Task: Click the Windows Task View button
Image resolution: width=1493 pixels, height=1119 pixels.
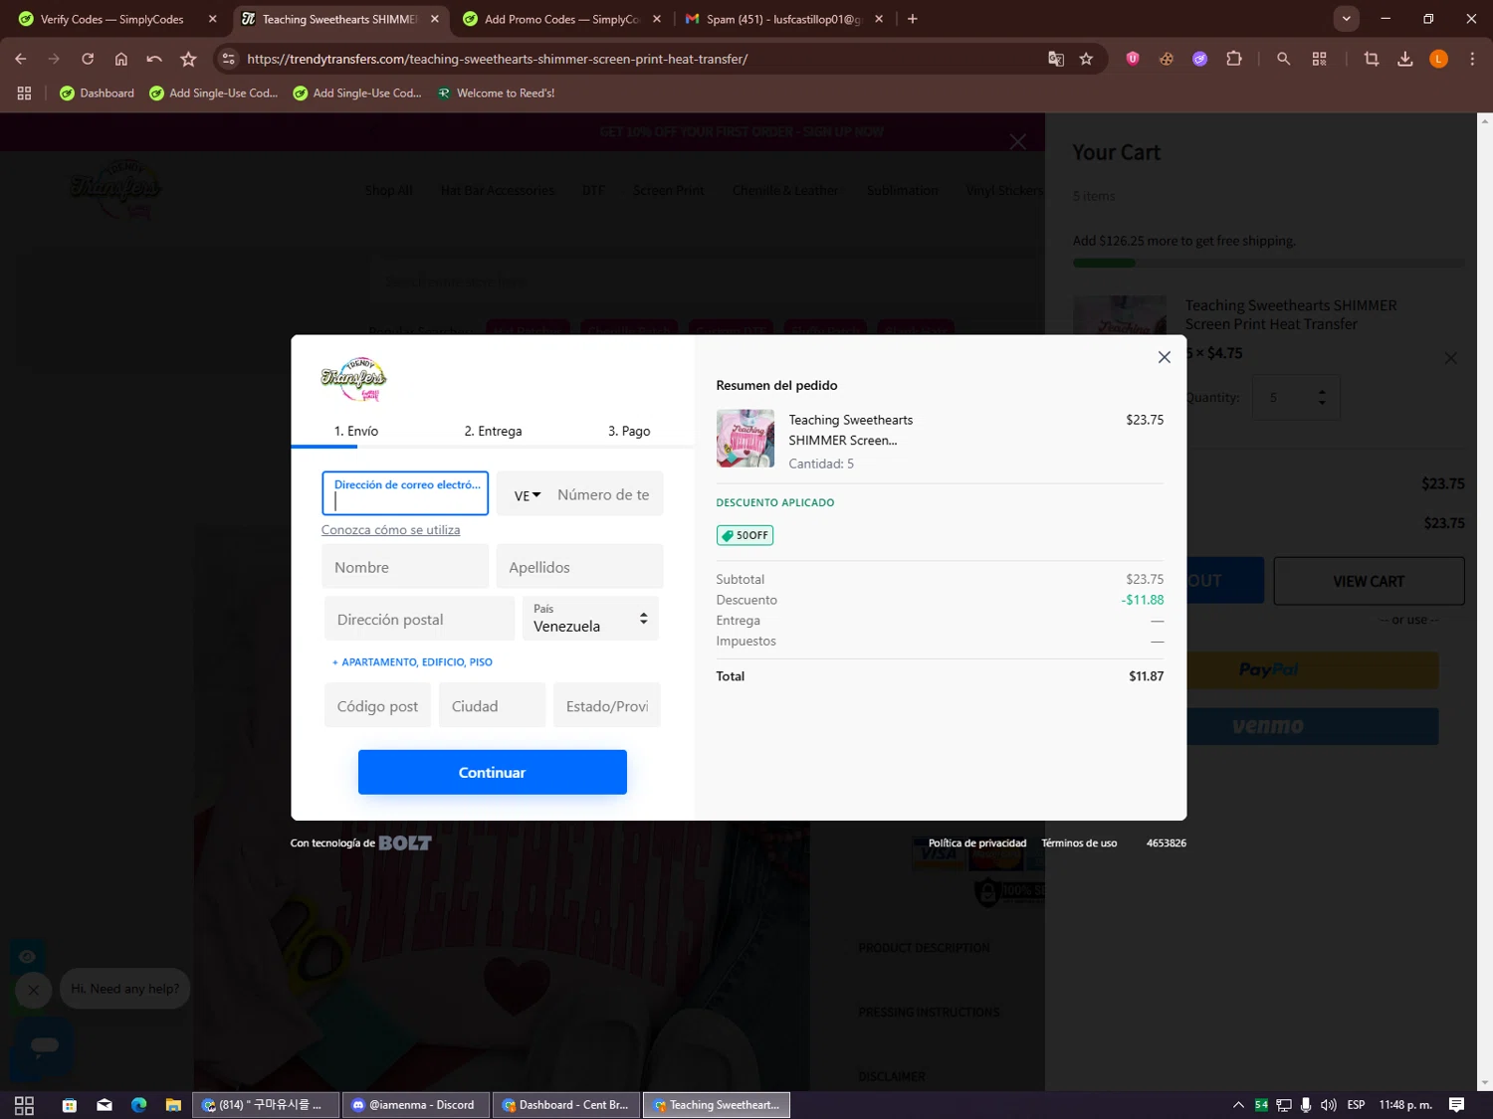Action: pos(24,1105)
